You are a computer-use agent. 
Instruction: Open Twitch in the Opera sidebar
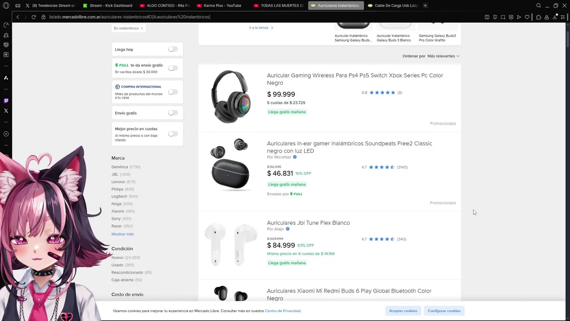[6, 101]
